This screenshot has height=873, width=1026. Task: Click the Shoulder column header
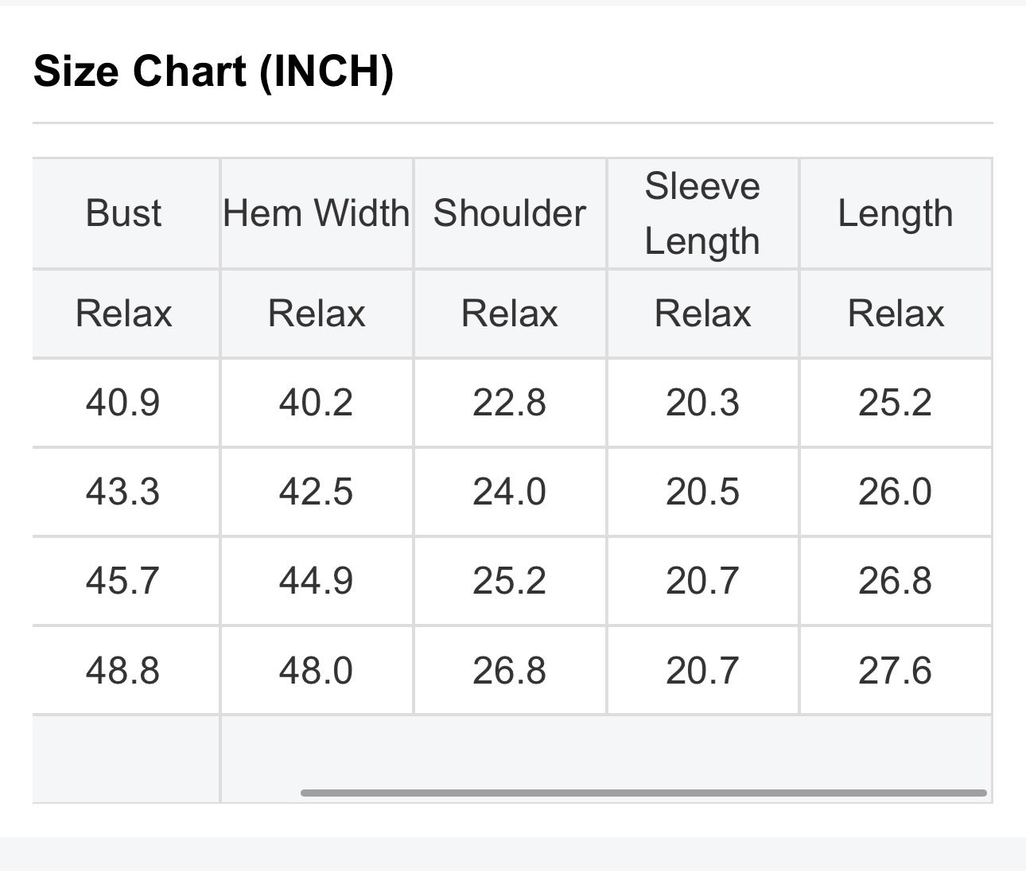(510, 213)
